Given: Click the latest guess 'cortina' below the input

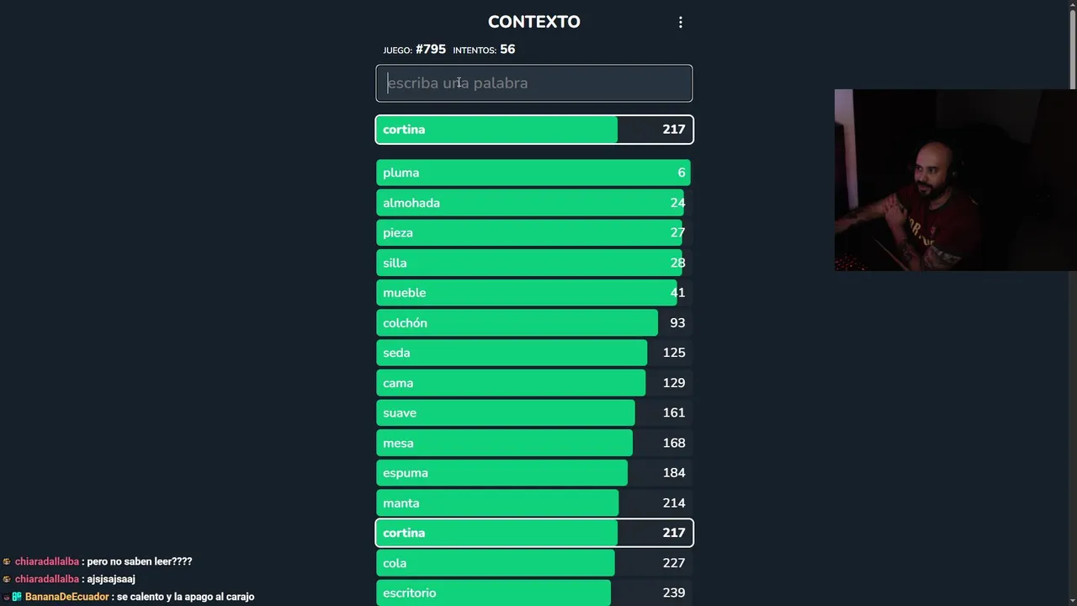Looking at the screenshot, I should 533,130.
